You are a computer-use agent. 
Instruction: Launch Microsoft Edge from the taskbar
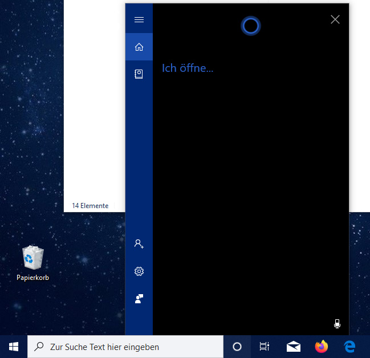tap(349, 347)
